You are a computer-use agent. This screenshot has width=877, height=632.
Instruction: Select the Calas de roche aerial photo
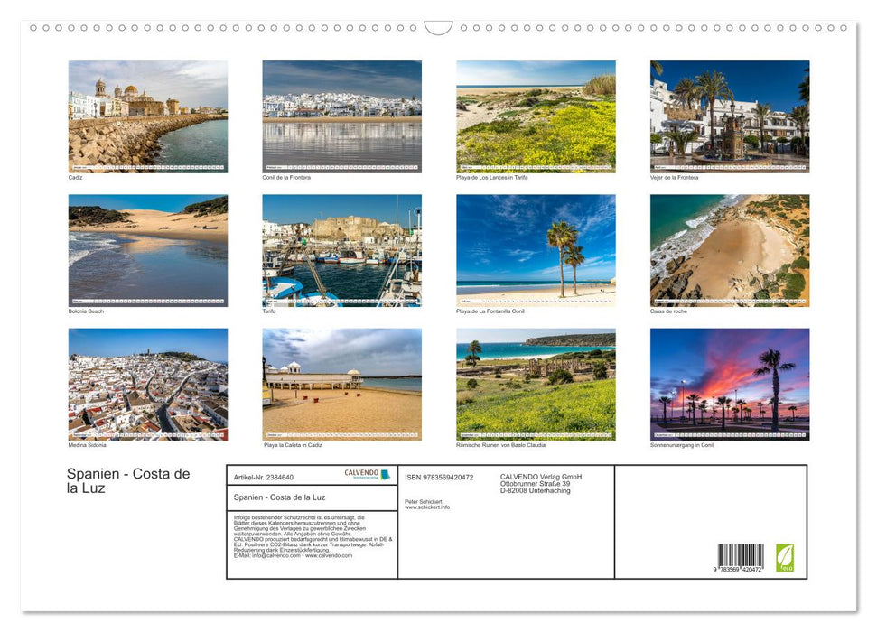pyautogui.click(x=730, y=251)
